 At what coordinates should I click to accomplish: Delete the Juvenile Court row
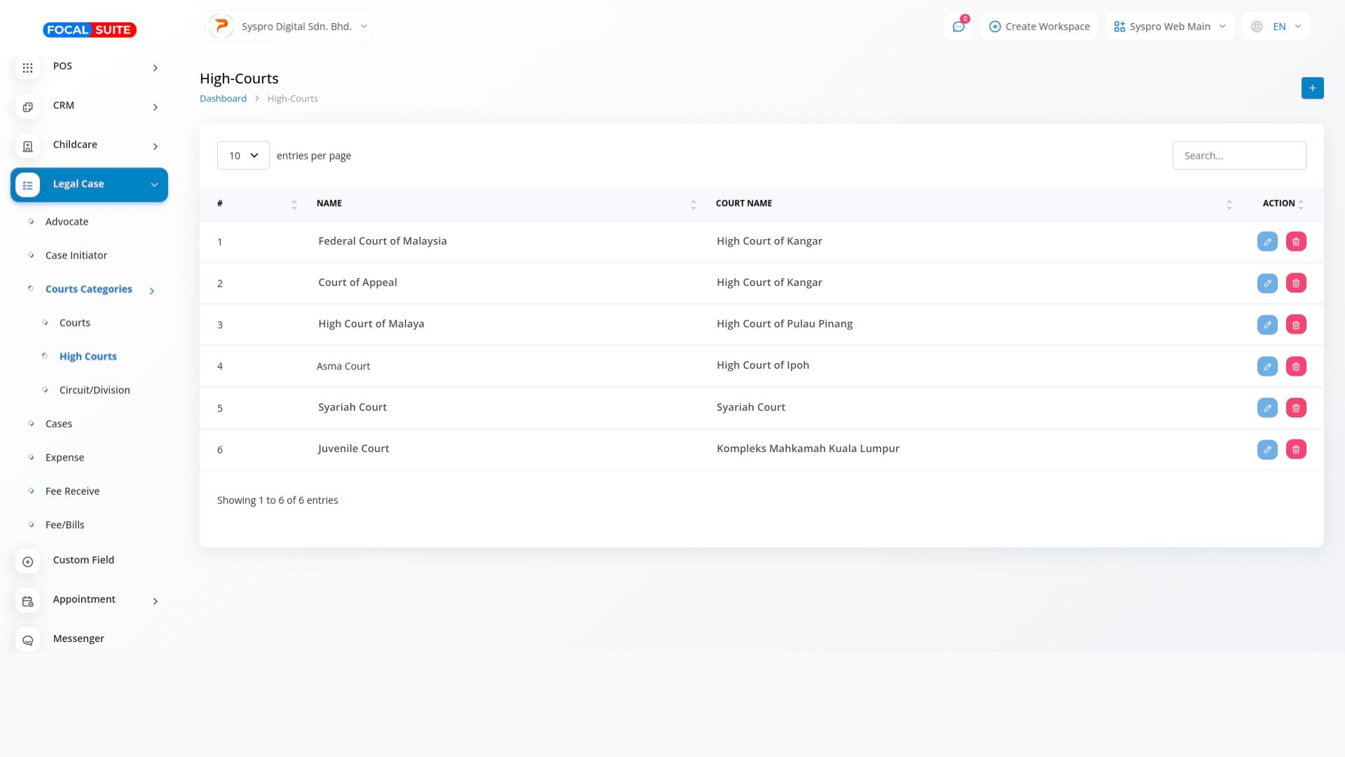1296,449
